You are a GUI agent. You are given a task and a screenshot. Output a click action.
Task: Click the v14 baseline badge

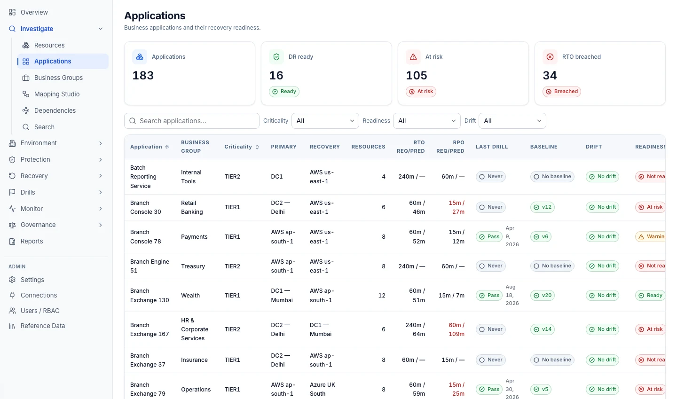542,329
